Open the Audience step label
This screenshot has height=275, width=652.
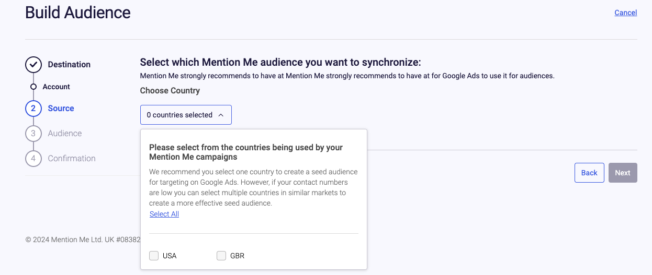click(65, 134)
